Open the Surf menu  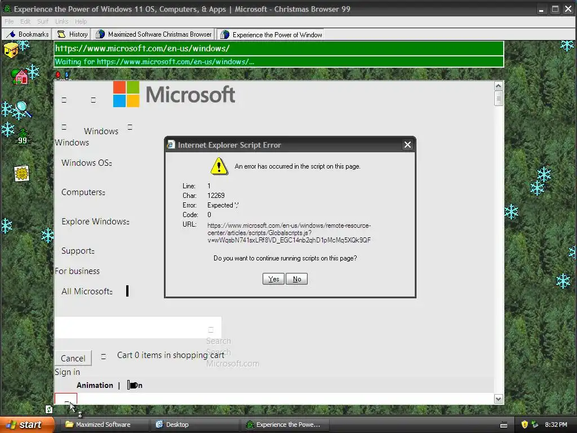pyautogui.click(x=43, y=21)
